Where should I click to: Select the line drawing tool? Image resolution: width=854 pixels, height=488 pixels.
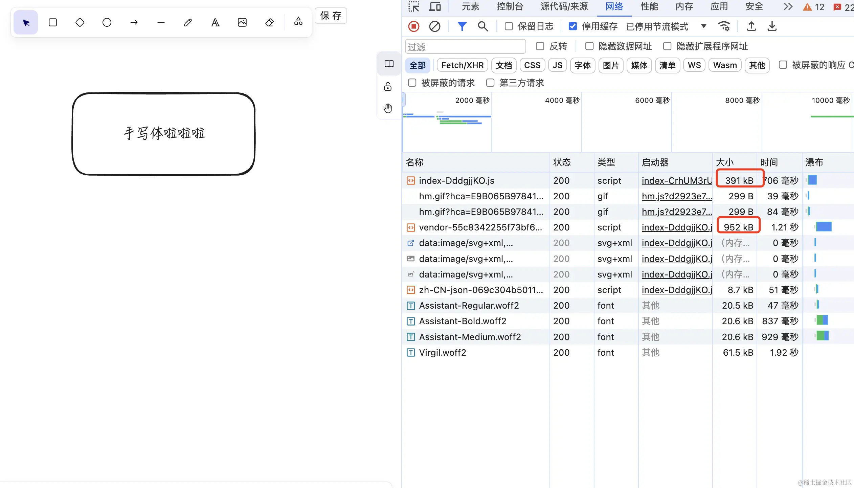click(161, 23)
